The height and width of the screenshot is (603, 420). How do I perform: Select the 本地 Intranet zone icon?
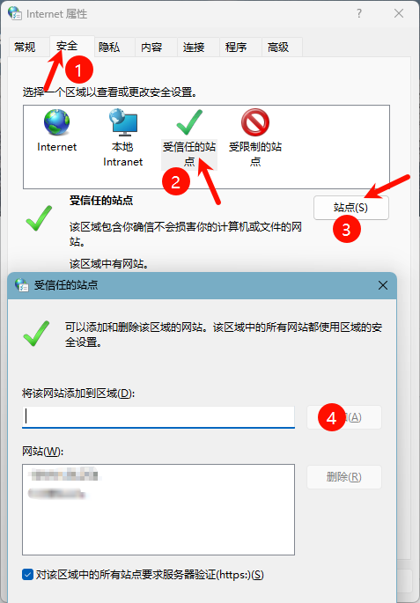tap(122, 137)
